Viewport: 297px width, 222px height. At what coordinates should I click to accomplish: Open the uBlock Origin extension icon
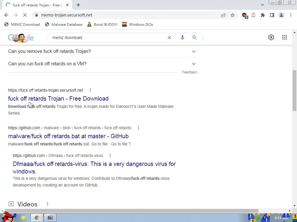pos(245,16)
